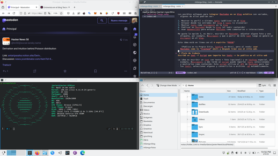
Task: Open milanga-blog in Places panel
Action: (149, 144)
